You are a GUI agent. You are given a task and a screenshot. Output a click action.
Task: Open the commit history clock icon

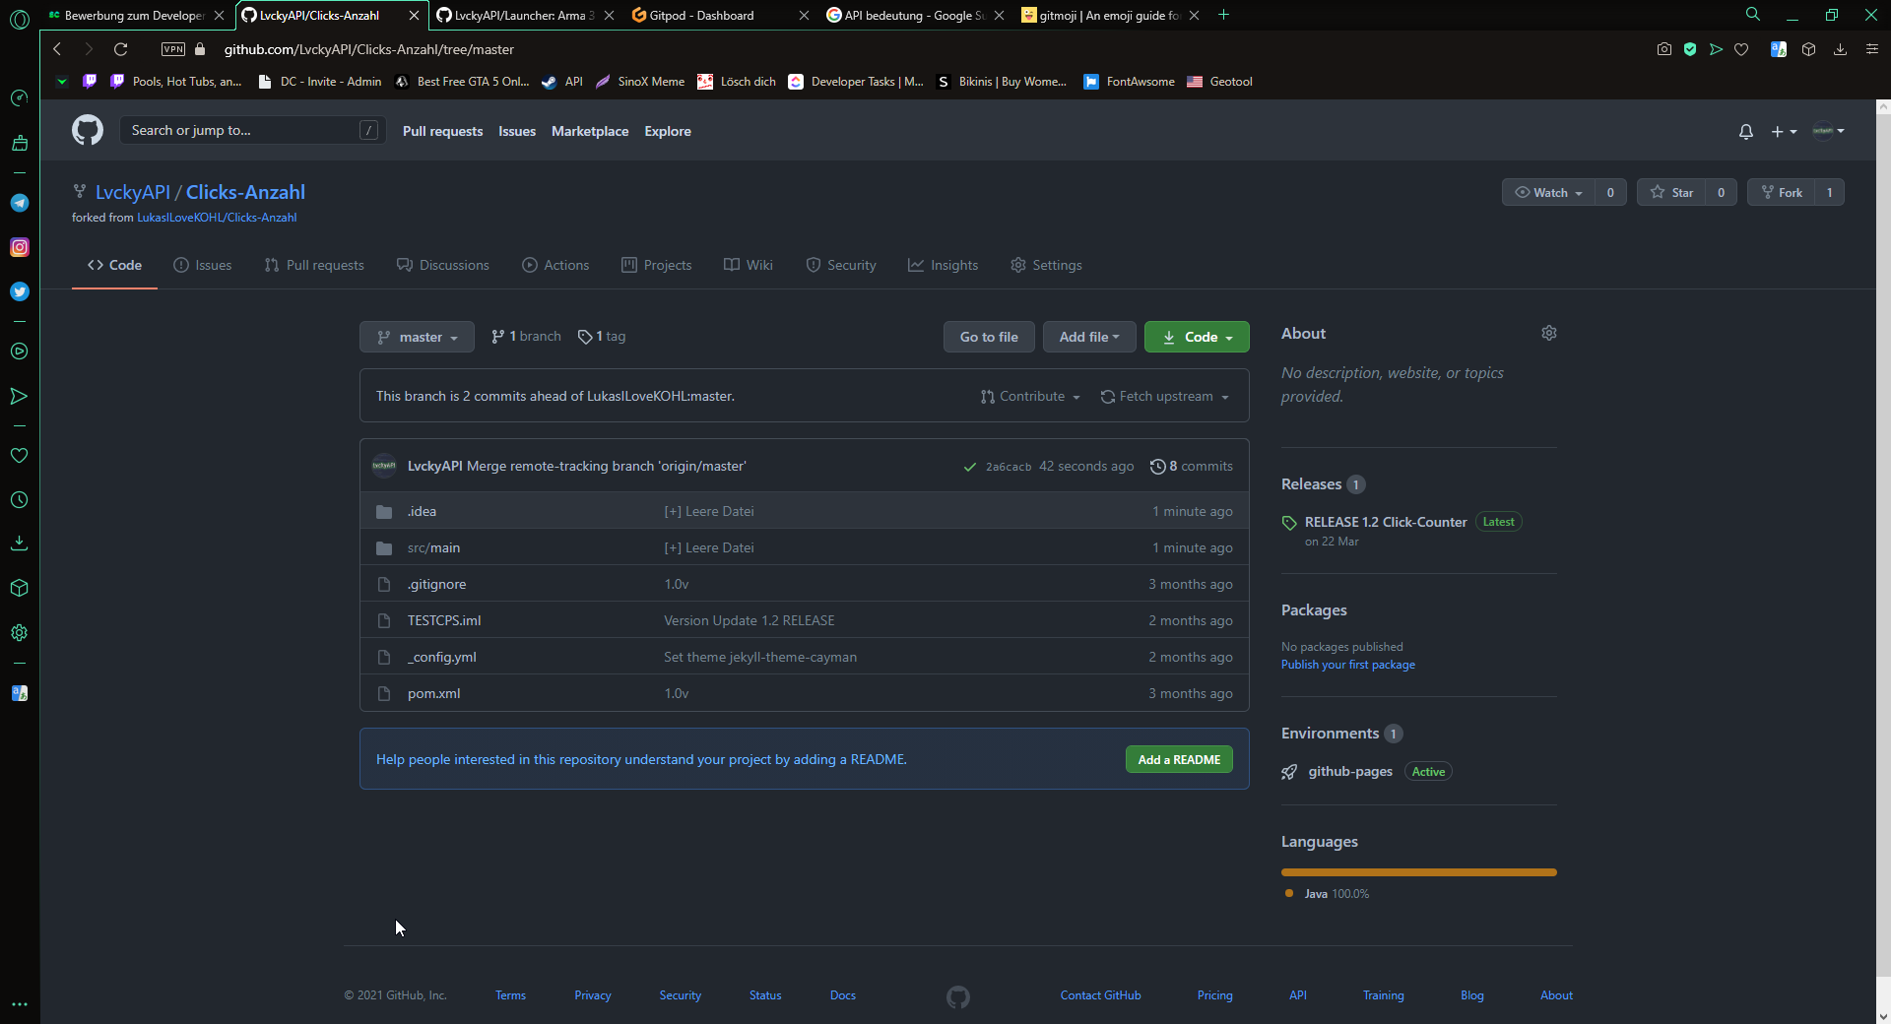tap(1158, 467)
